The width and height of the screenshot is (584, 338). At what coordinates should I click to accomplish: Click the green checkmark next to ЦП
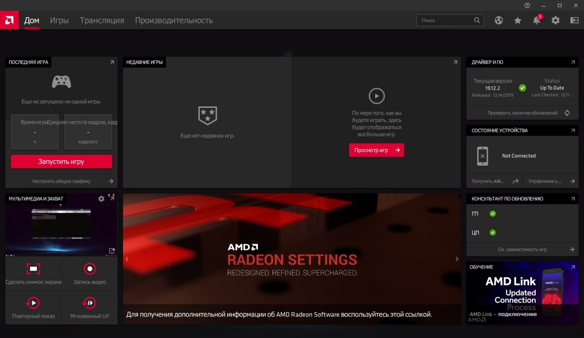(493, 232)
